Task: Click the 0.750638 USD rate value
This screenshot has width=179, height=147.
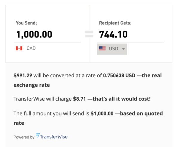Action: point(119,76)
